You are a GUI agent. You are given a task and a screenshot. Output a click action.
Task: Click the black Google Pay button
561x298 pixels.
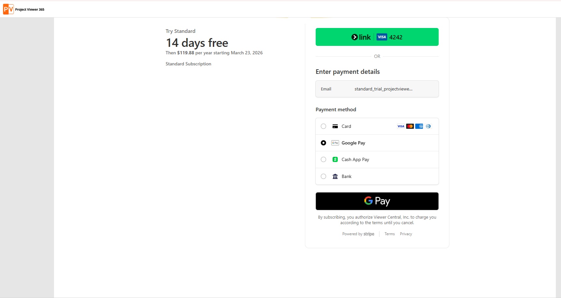[x=377, y=201]
